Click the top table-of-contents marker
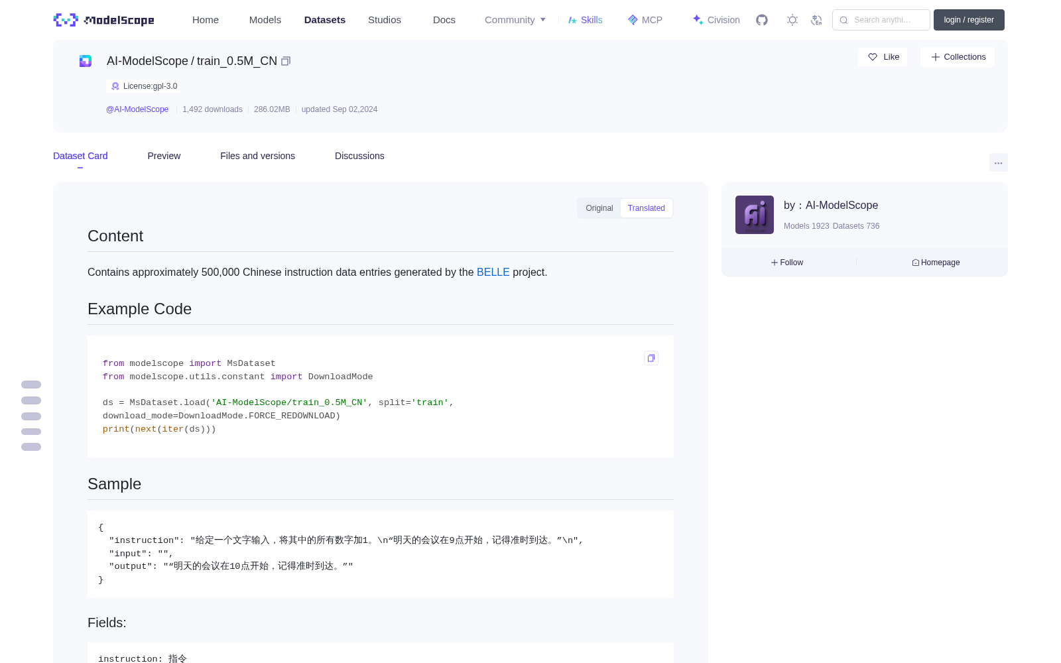 click(31, 385)
